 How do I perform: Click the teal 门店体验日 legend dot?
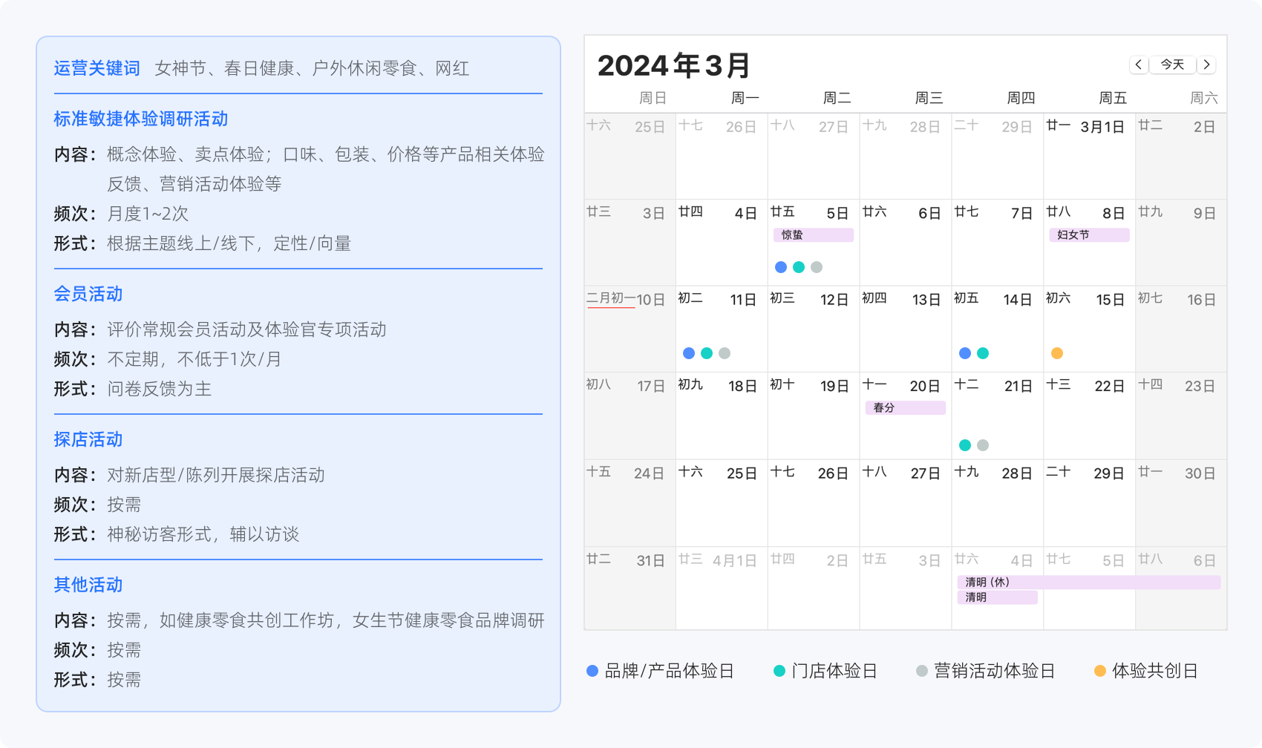coord(779,671)
